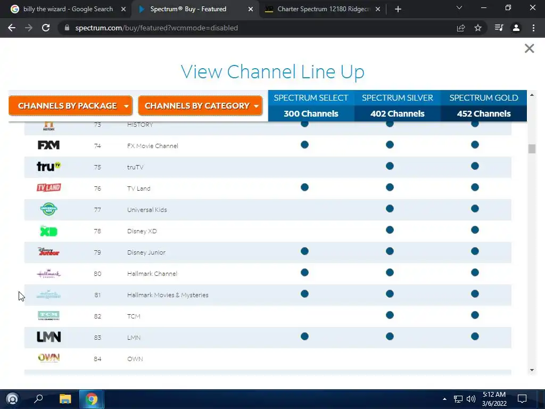
Task: Switch to billy the wizard Google tab
Action: click(68, 9)
